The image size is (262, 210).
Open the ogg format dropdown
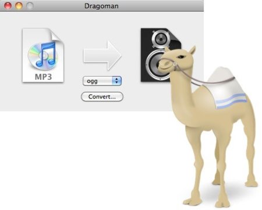click(x=102, y=81)
